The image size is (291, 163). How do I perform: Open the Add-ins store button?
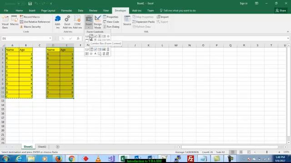[58, 22]
